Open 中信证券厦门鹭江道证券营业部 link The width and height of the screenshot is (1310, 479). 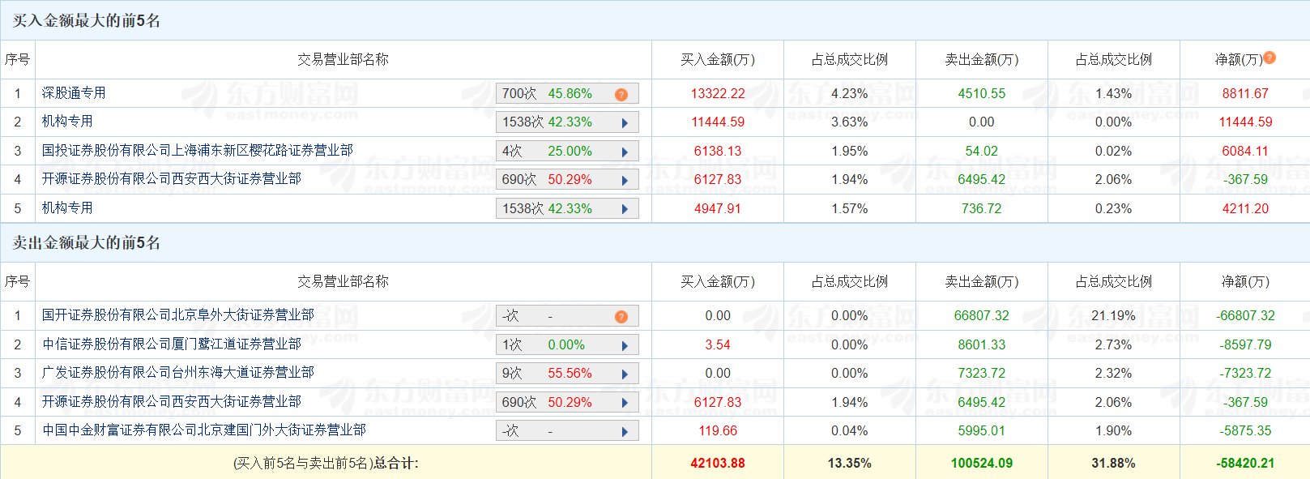tap(172, 344)
